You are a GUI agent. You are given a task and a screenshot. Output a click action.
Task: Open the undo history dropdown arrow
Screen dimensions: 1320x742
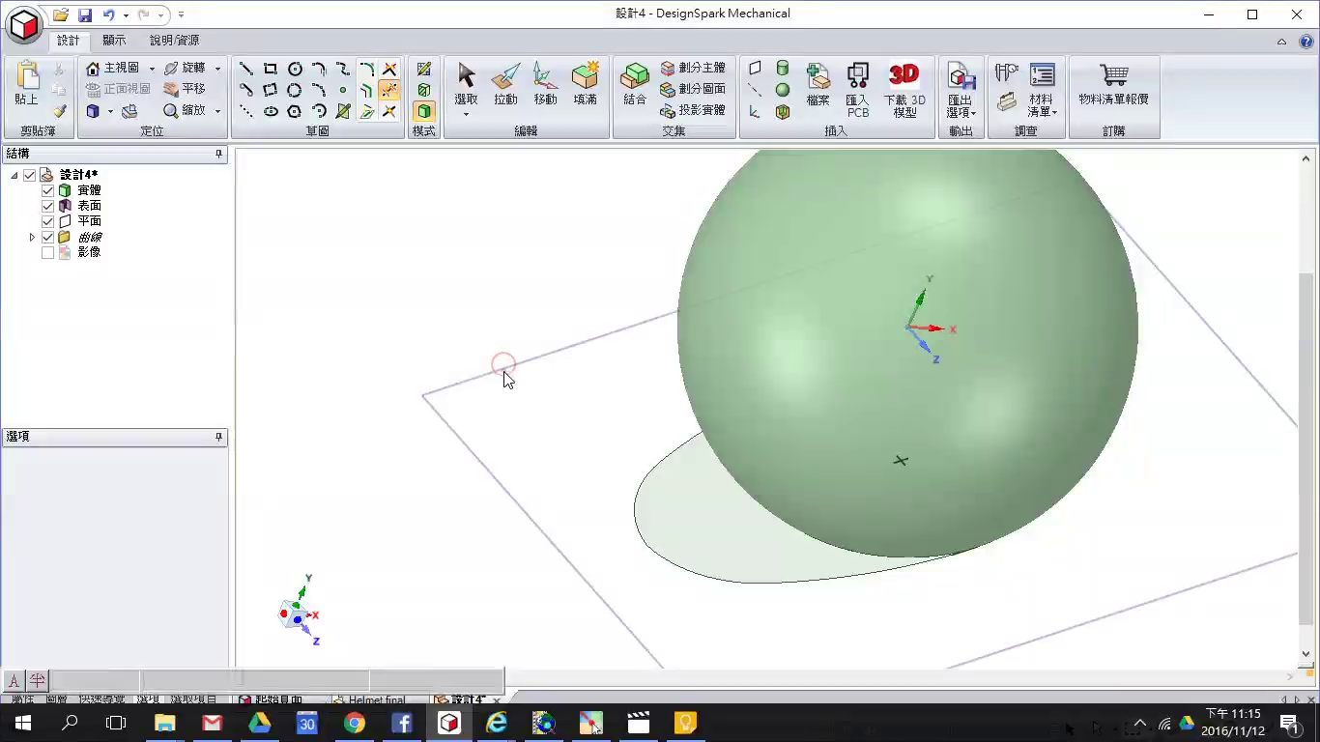point(126,15)
